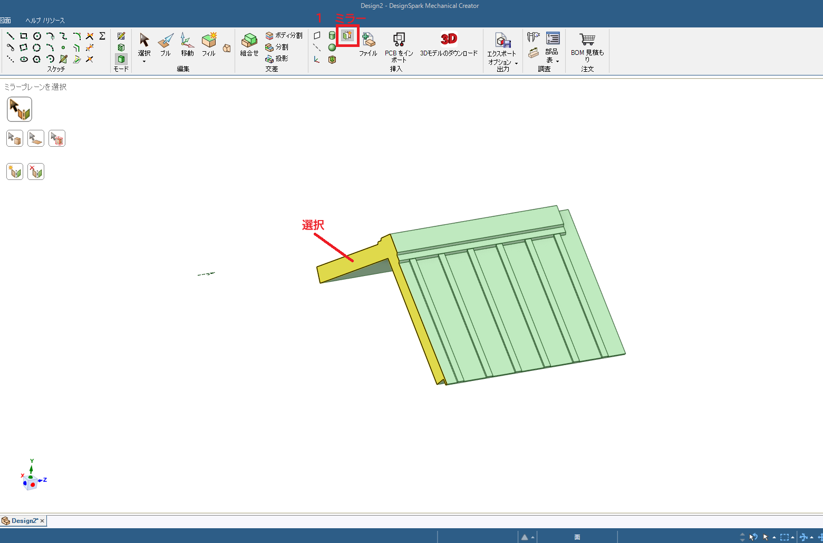Open the 3D model download button
823x543 pixels.
click(x=449, y=44)
